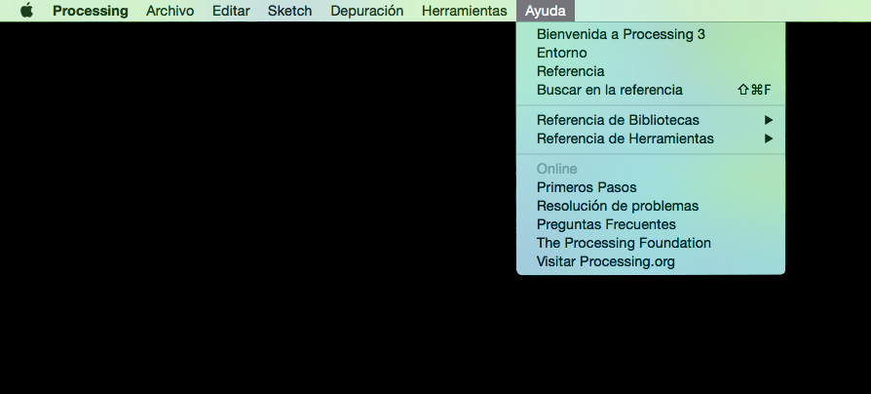Image resolution: width=871 pixels, height=394 pixels.
Task: Select Resolución de problemas
Action: click(618, 206)
